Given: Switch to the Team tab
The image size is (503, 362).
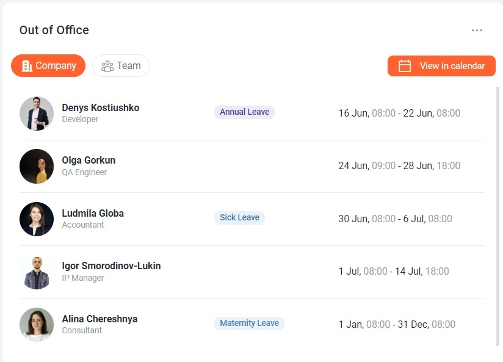Looking at the screenshot, I should pyautogui.click(x=121, y=66).
